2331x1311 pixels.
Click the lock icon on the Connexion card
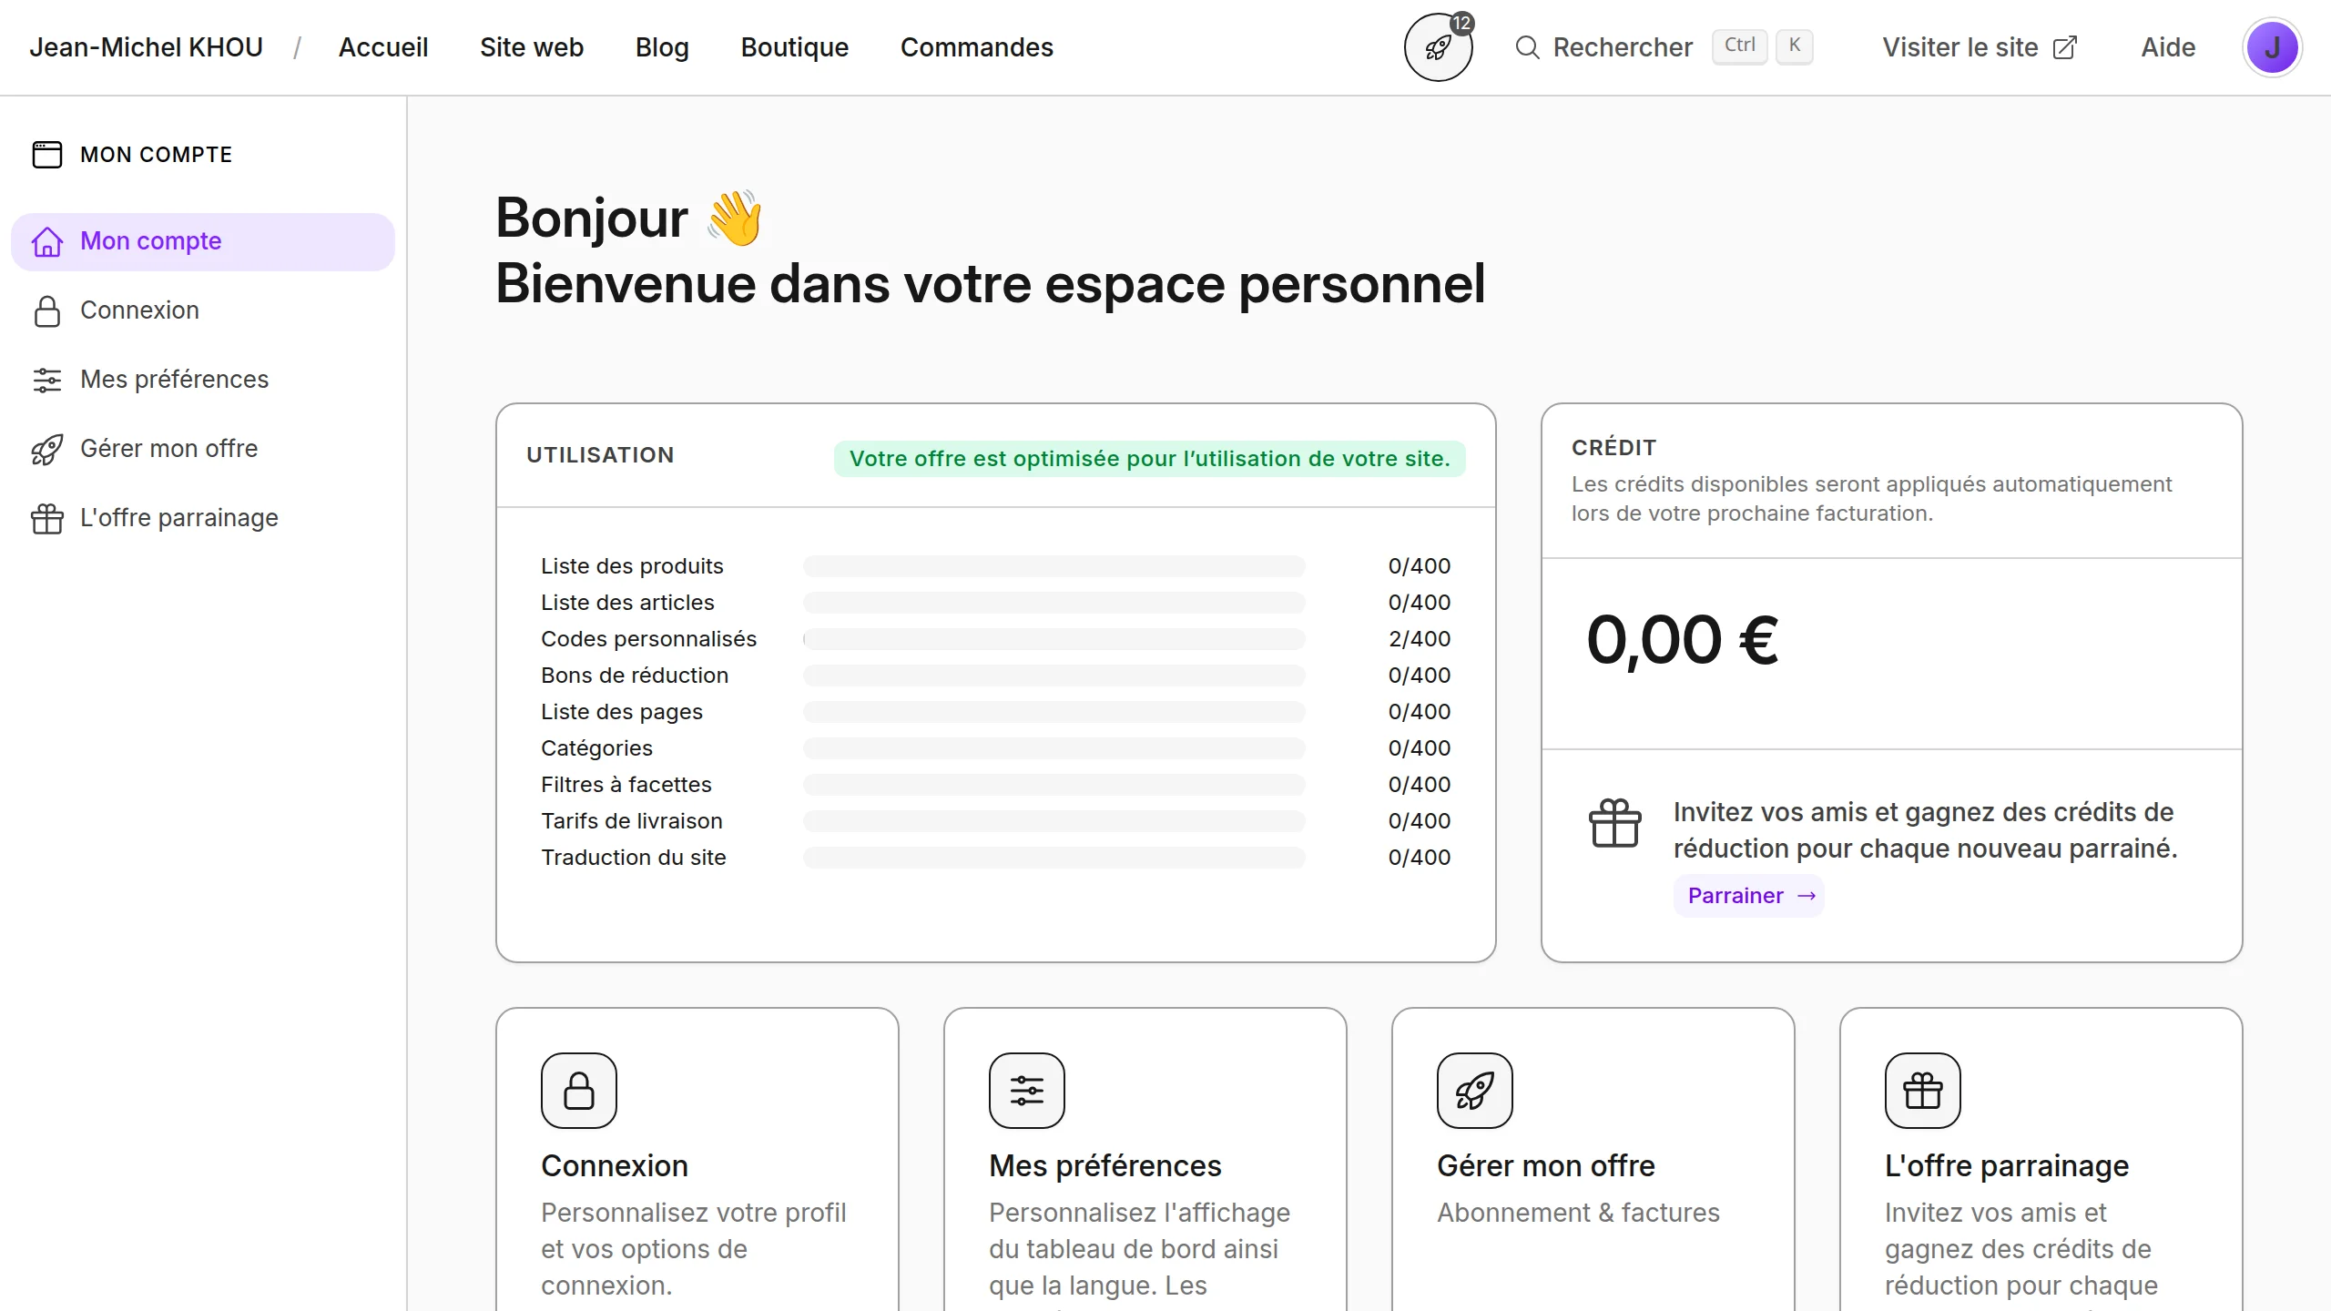click(x=578, y=1090)
